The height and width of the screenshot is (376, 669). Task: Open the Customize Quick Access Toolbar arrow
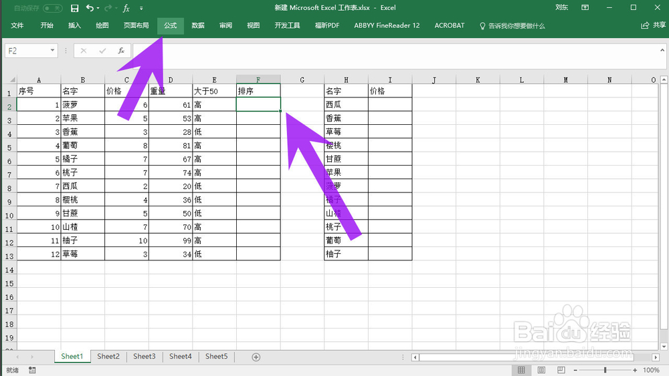click(141, 8)
